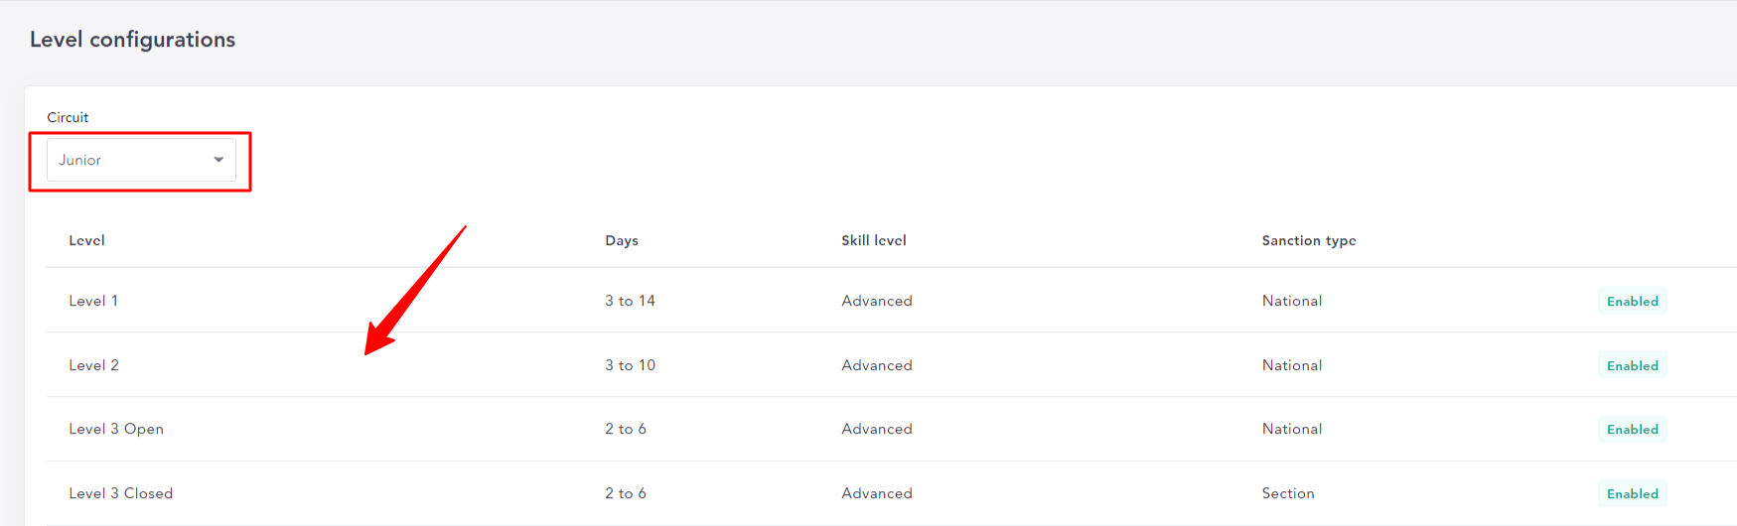The width and height of the screenshot is (1737, 526).
Task: Click the Circuit field label
Action: 68,117
